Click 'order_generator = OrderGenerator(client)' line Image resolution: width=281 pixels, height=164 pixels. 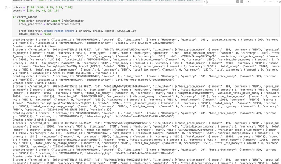pyautogui.click(x=50, y=24)
